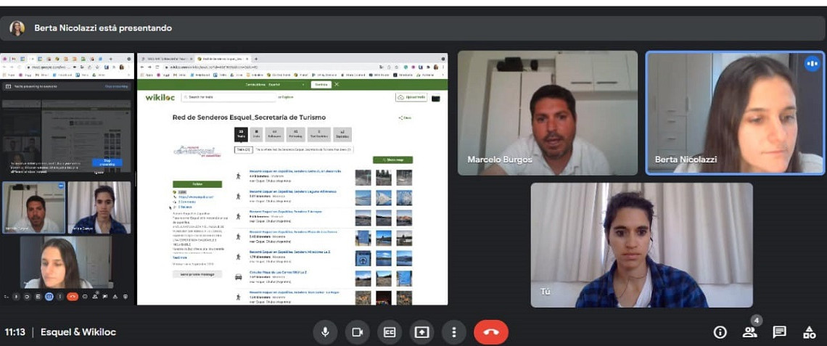Open the chat with everyone panel
The height and width of the screenshot is (346, 827).
click(780, 332)
